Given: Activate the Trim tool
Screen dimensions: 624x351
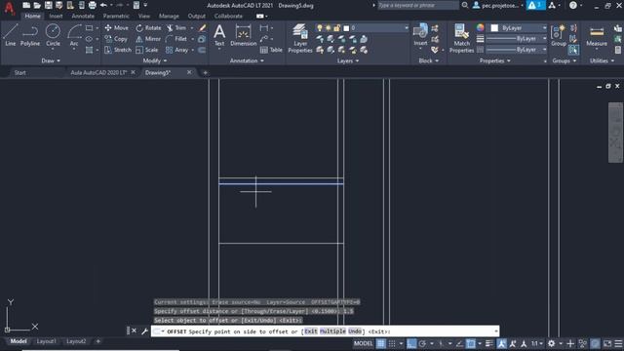Looking at the screenshot, I should click(x=176, y=28).
